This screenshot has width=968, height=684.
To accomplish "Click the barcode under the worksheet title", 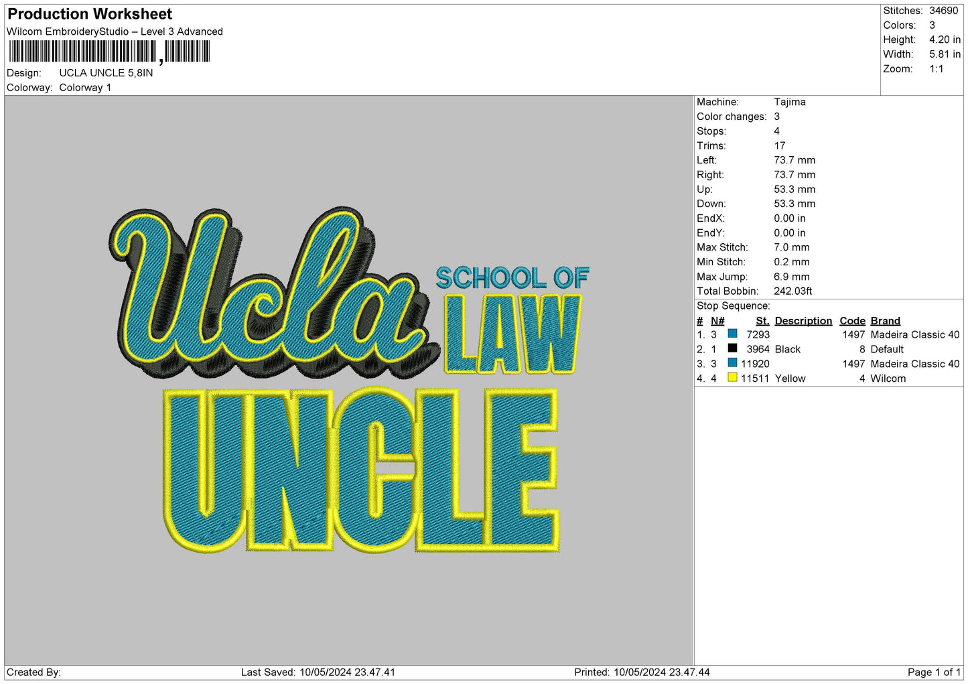I will 109,52.
